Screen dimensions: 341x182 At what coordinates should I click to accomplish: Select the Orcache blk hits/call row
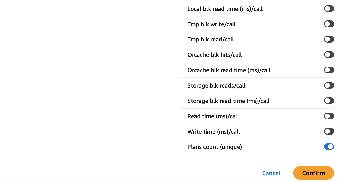tap(215, 55)
